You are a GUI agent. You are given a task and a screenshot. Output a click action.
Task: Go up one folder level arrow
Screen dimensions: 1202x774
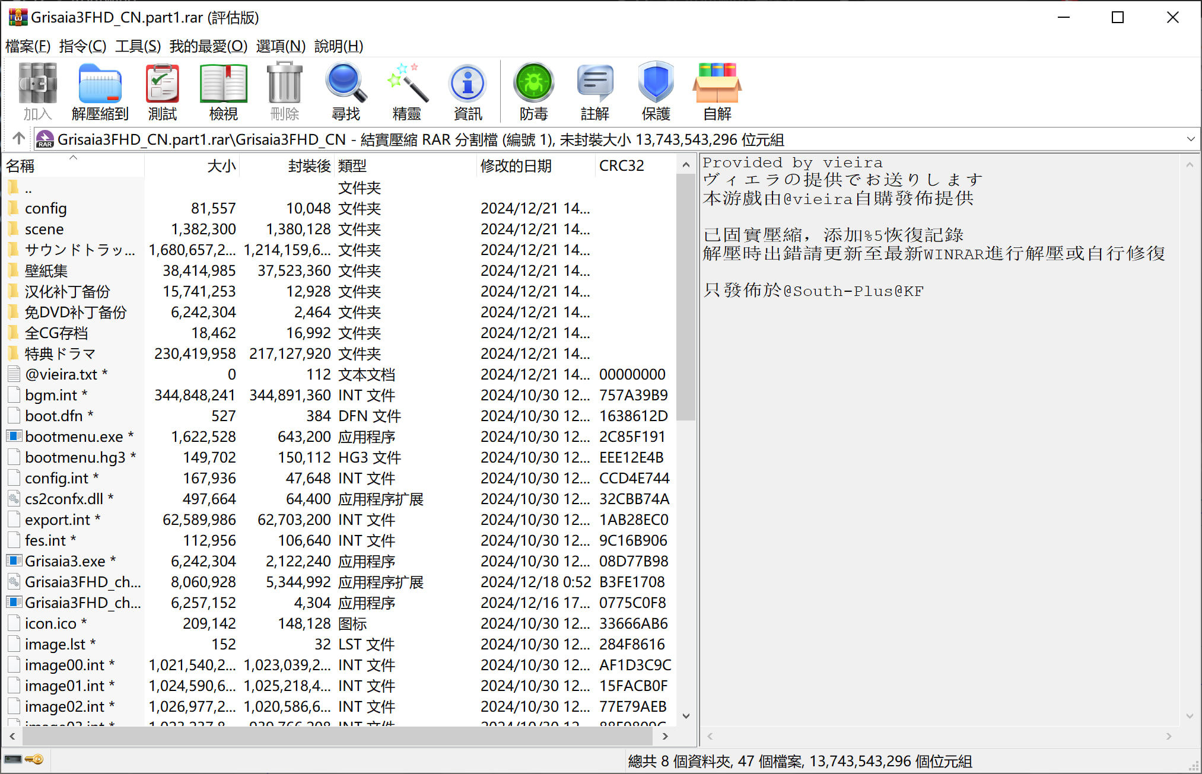coord(18,139)
